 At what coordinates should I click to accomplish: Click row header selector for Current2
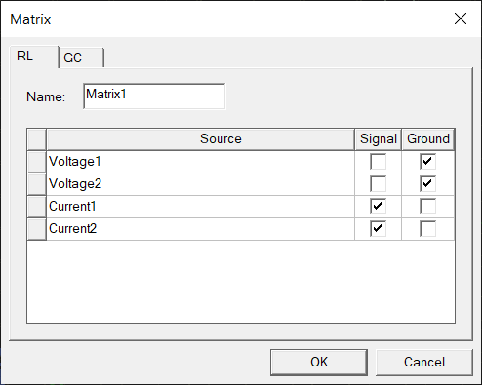pyautogui.click(x=36, y=229)
